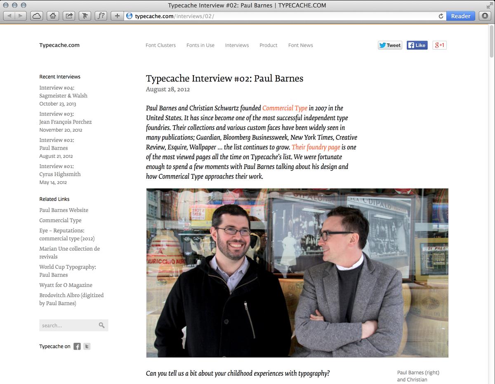Add bookmark with the plus button
The width and height of the screenshot is (495, 384).
[x=117, y=16]
